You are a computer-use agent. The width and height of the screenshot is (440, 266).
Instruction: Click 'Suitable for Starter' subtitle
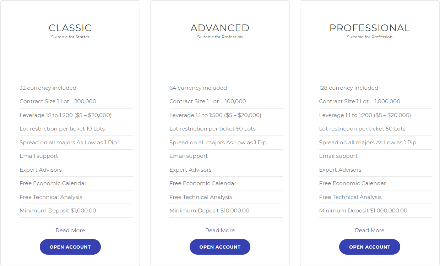point(70,37)
